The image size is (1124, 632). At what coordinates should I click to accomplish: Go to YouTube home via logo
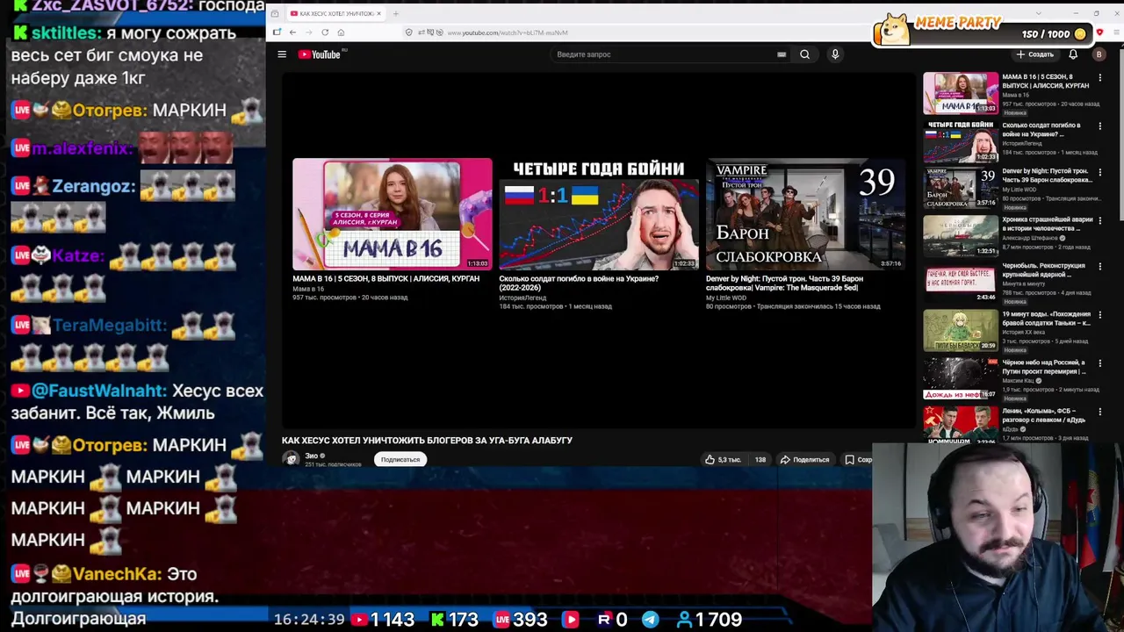pos(320,54)
